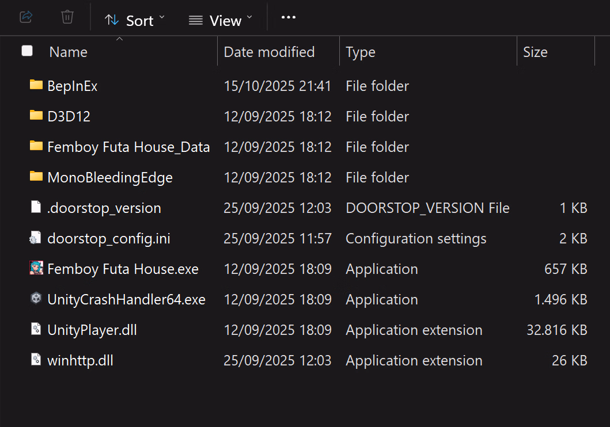Open the three-dot See more menu
This screenshot has width=610, height=427.
point(288,18)
